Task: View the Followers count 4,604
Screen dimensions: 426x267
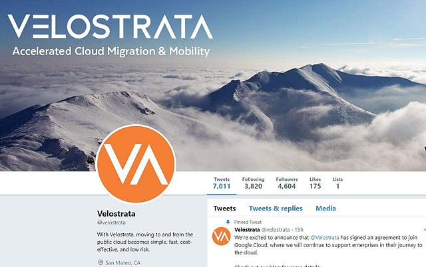Action: pos(287,183)
